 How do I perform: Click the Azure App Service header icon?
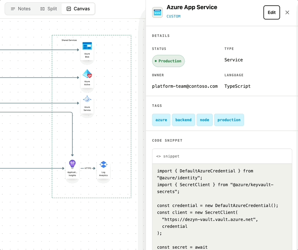[157, 13]
